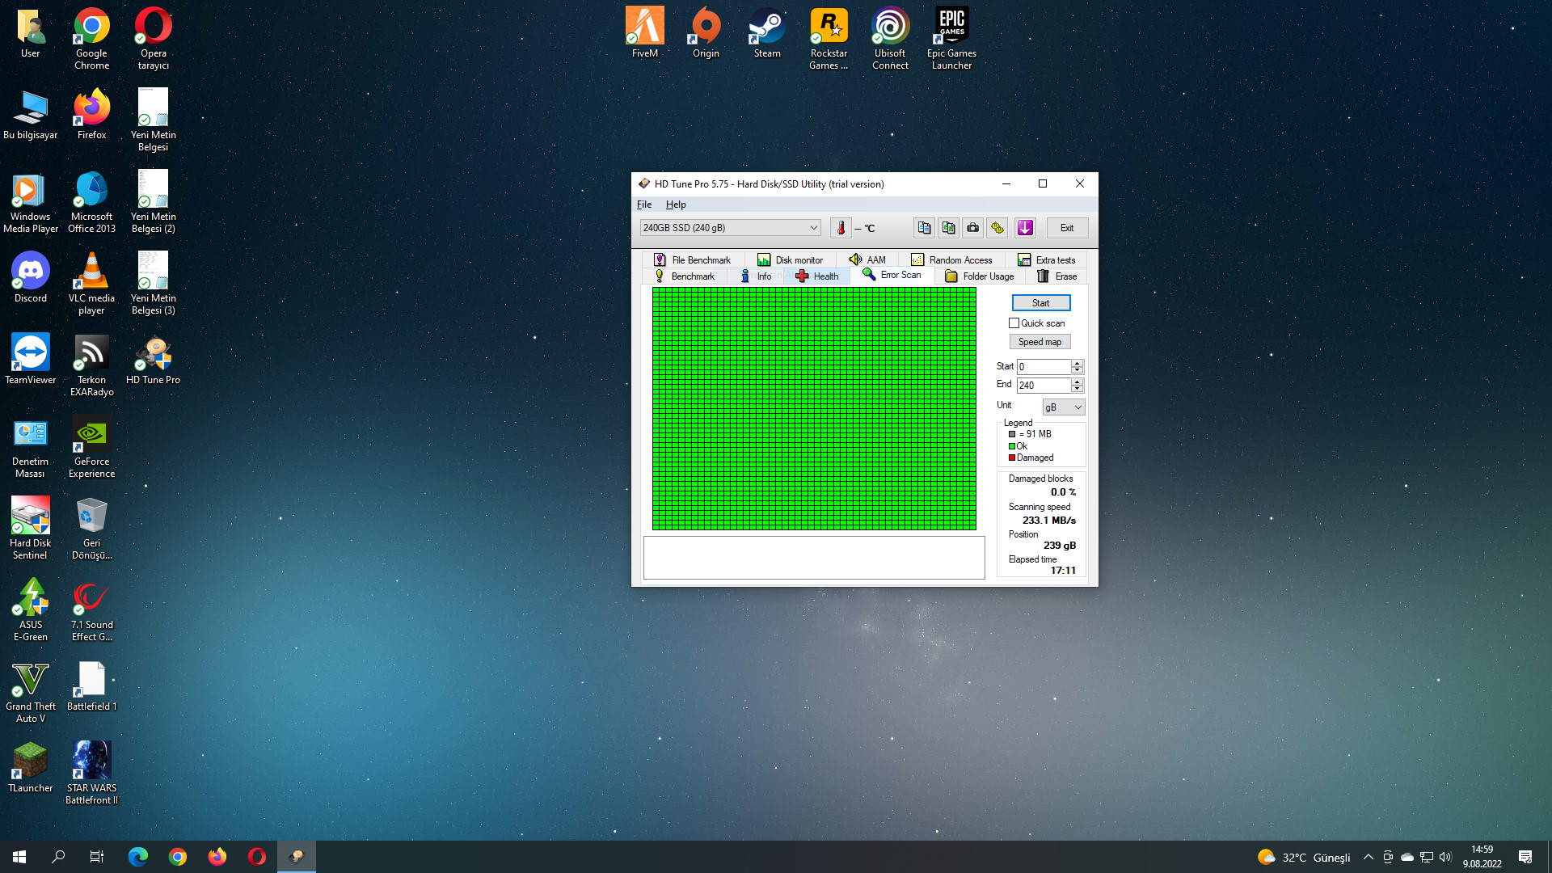
Task: Enable the Quick scan checkbox
Action: click(x=1014, y=323)
